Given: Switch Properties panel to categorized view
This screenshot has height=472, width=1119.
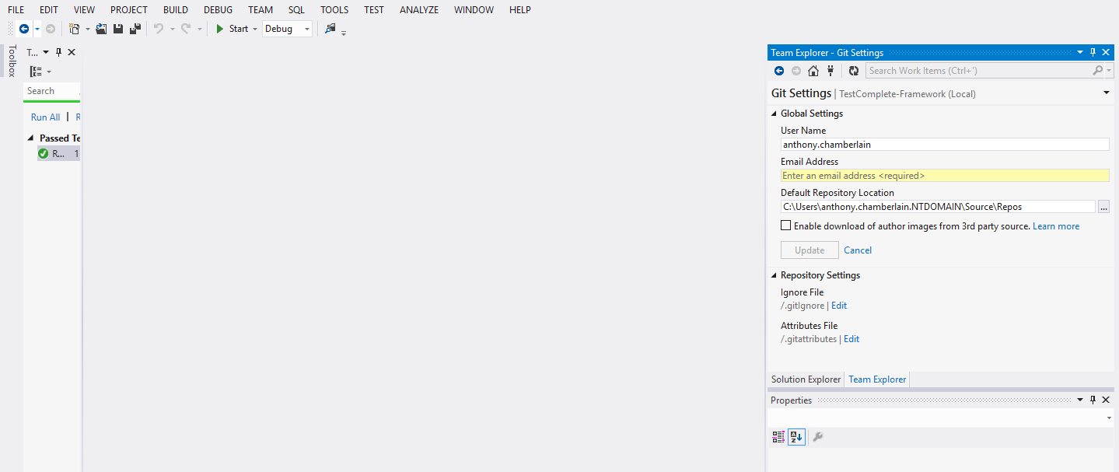Looking at the screenshot, I should [x=778, y=436].
